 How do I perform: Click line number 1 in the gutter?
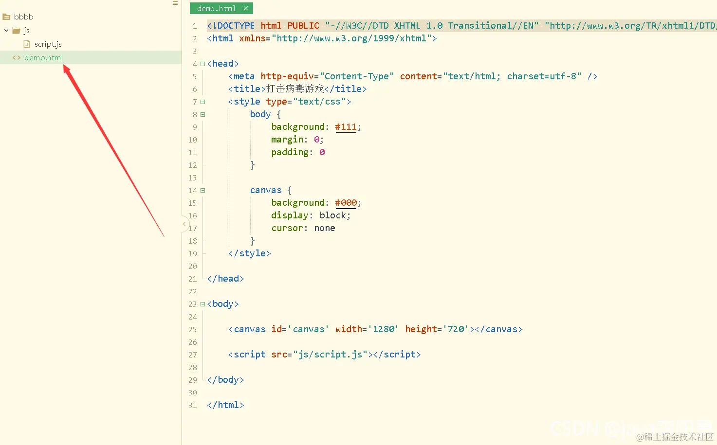coord(195,26)
